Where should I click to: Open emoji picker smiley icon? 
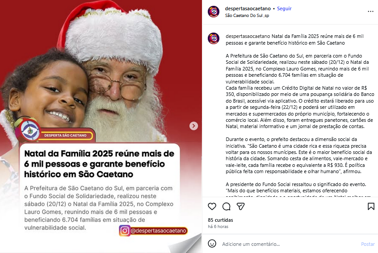click(212, 244)
